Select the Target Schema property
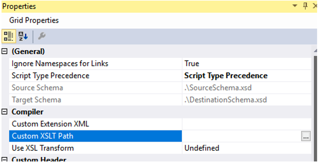Screen dimensions: 318x163 pyautogui.click(x=36, y=100)
